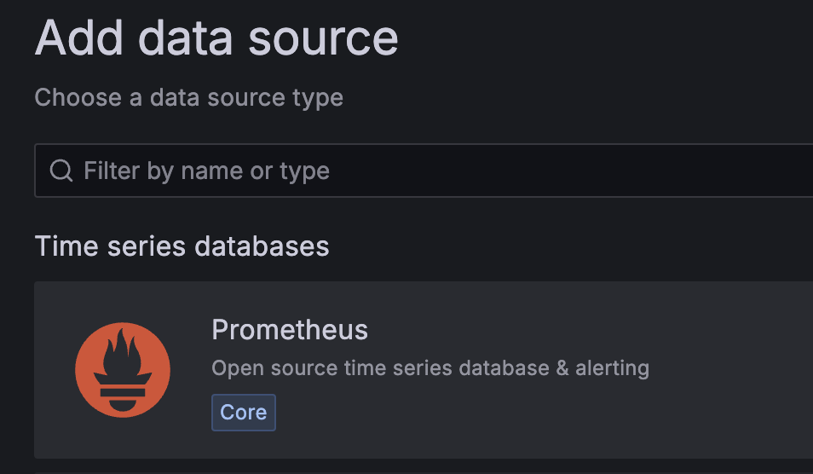
Task: Select the Prometheus data source title
Action: 290,330
